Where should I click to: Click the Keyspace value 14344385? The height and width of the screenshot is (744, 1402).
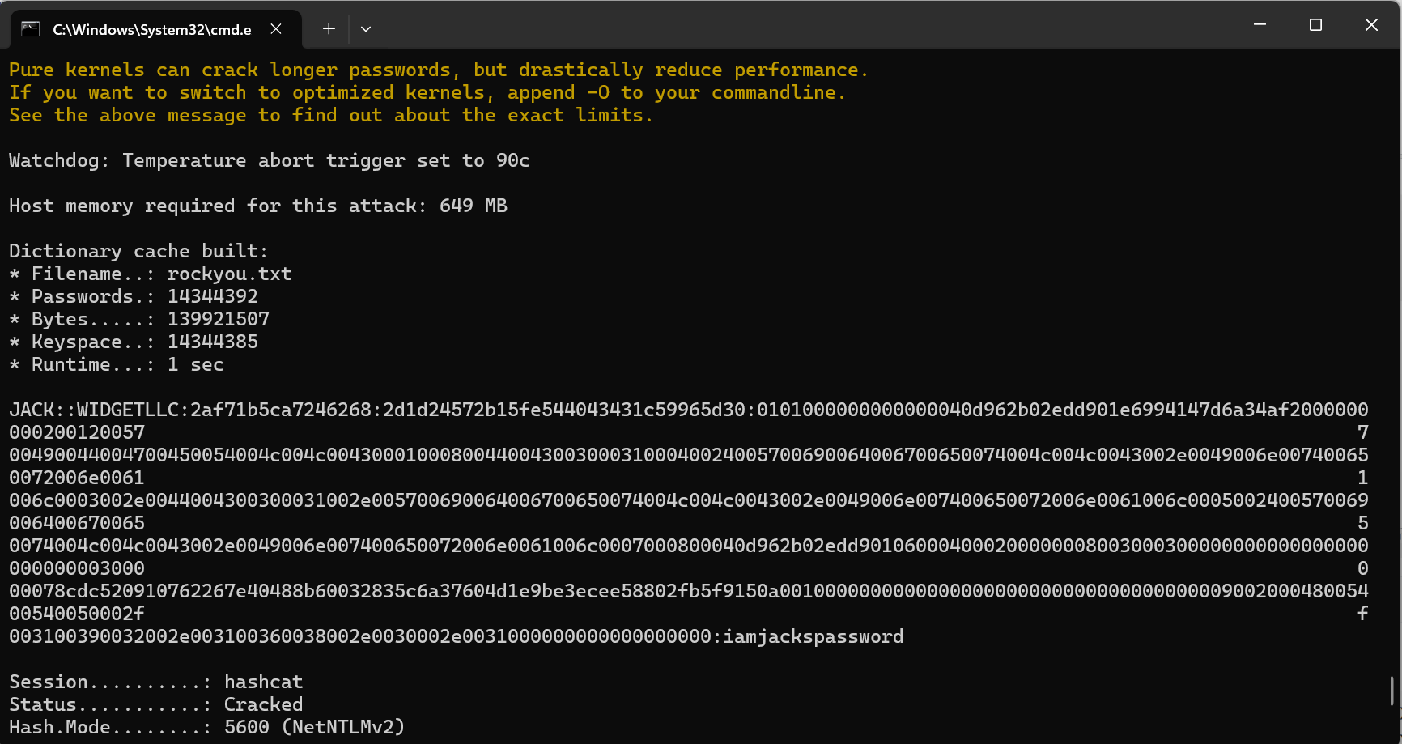pos(213,342)
